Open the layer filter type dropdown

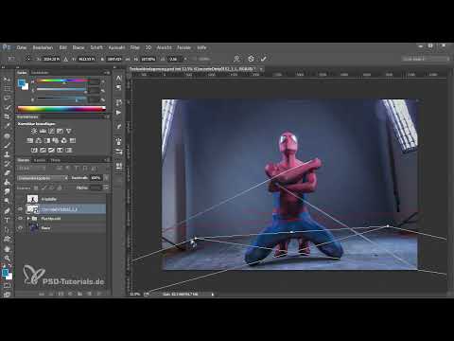coord(31,169)
